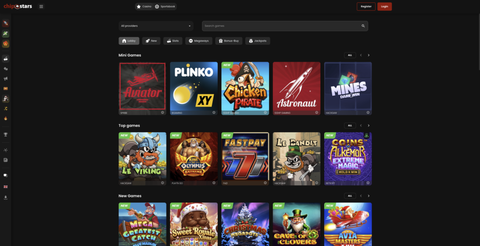Click the PLAYN GO provider label
480x246 pixels.
point(178,183)
